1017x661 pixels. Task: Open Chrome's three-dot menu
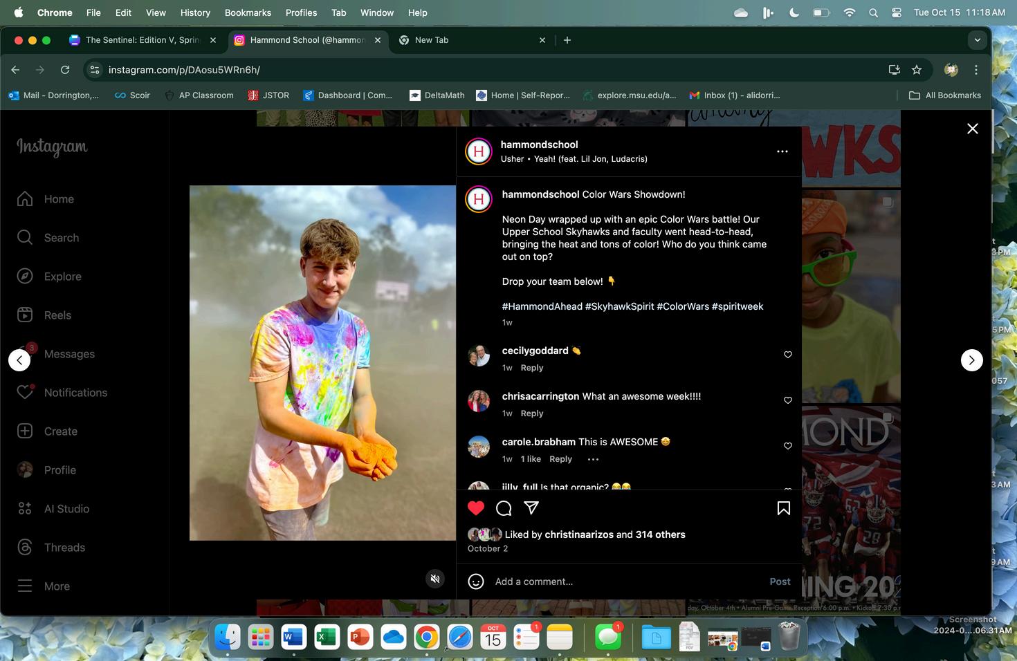pos(976,70)
